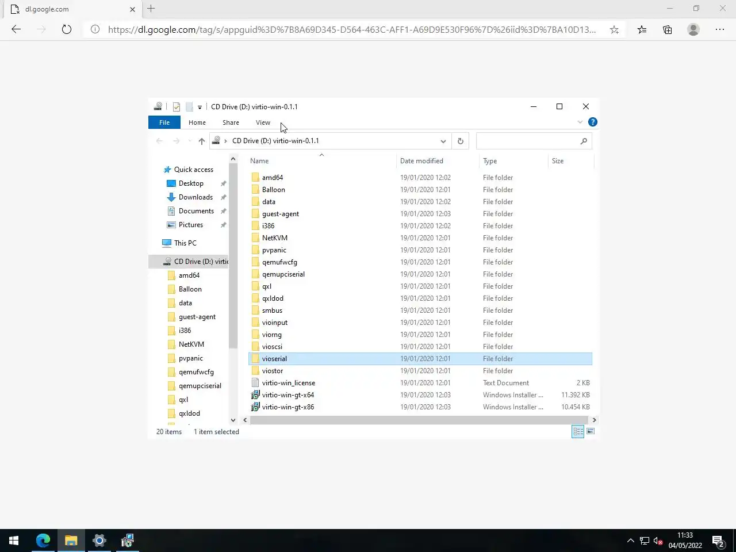The image size is (736, 552).
Task: Select the i386 folder in file list
Action: [268, 226]
